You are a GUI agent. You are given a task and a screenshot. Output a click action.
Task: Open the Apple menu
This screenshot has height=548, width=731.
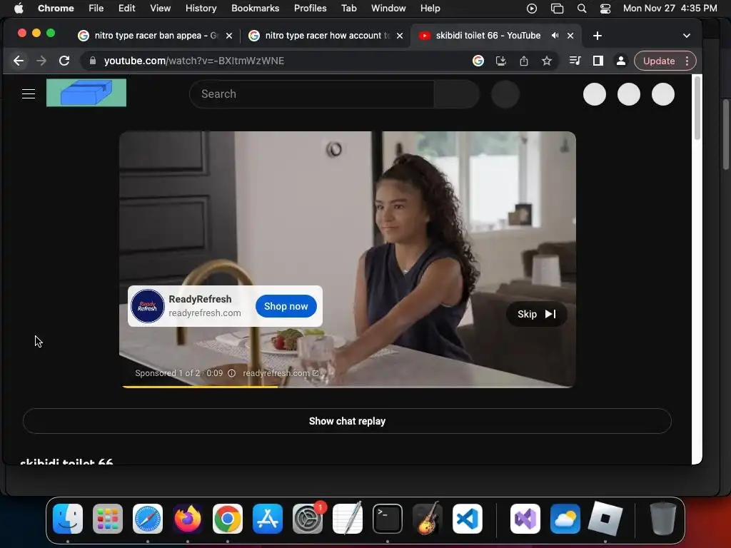(x=19, y=8)
